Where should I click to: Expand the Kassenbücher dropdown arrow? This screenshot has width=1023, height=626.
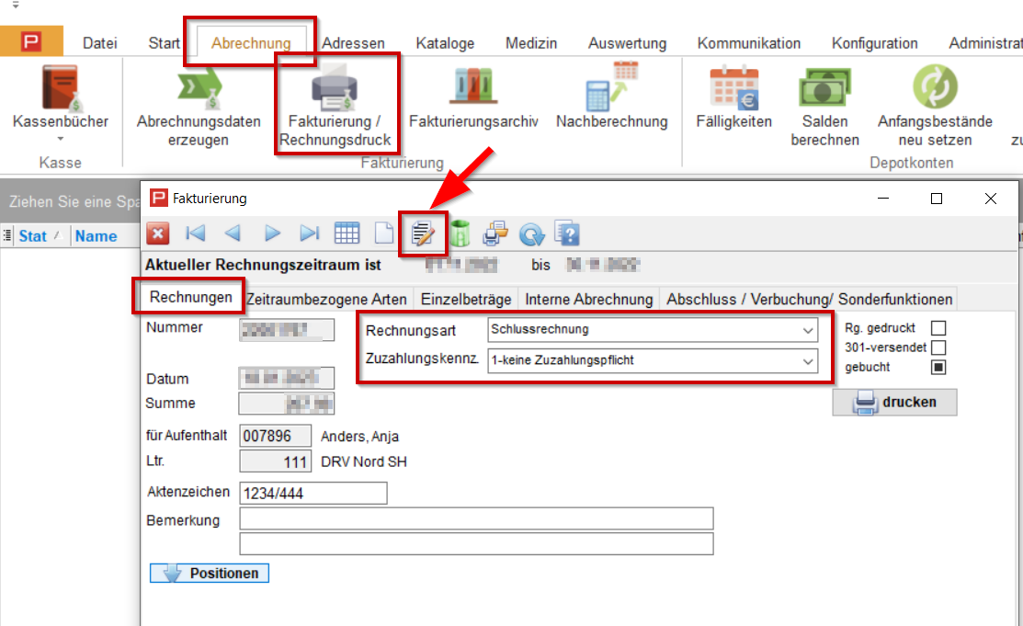coord(61,140)
